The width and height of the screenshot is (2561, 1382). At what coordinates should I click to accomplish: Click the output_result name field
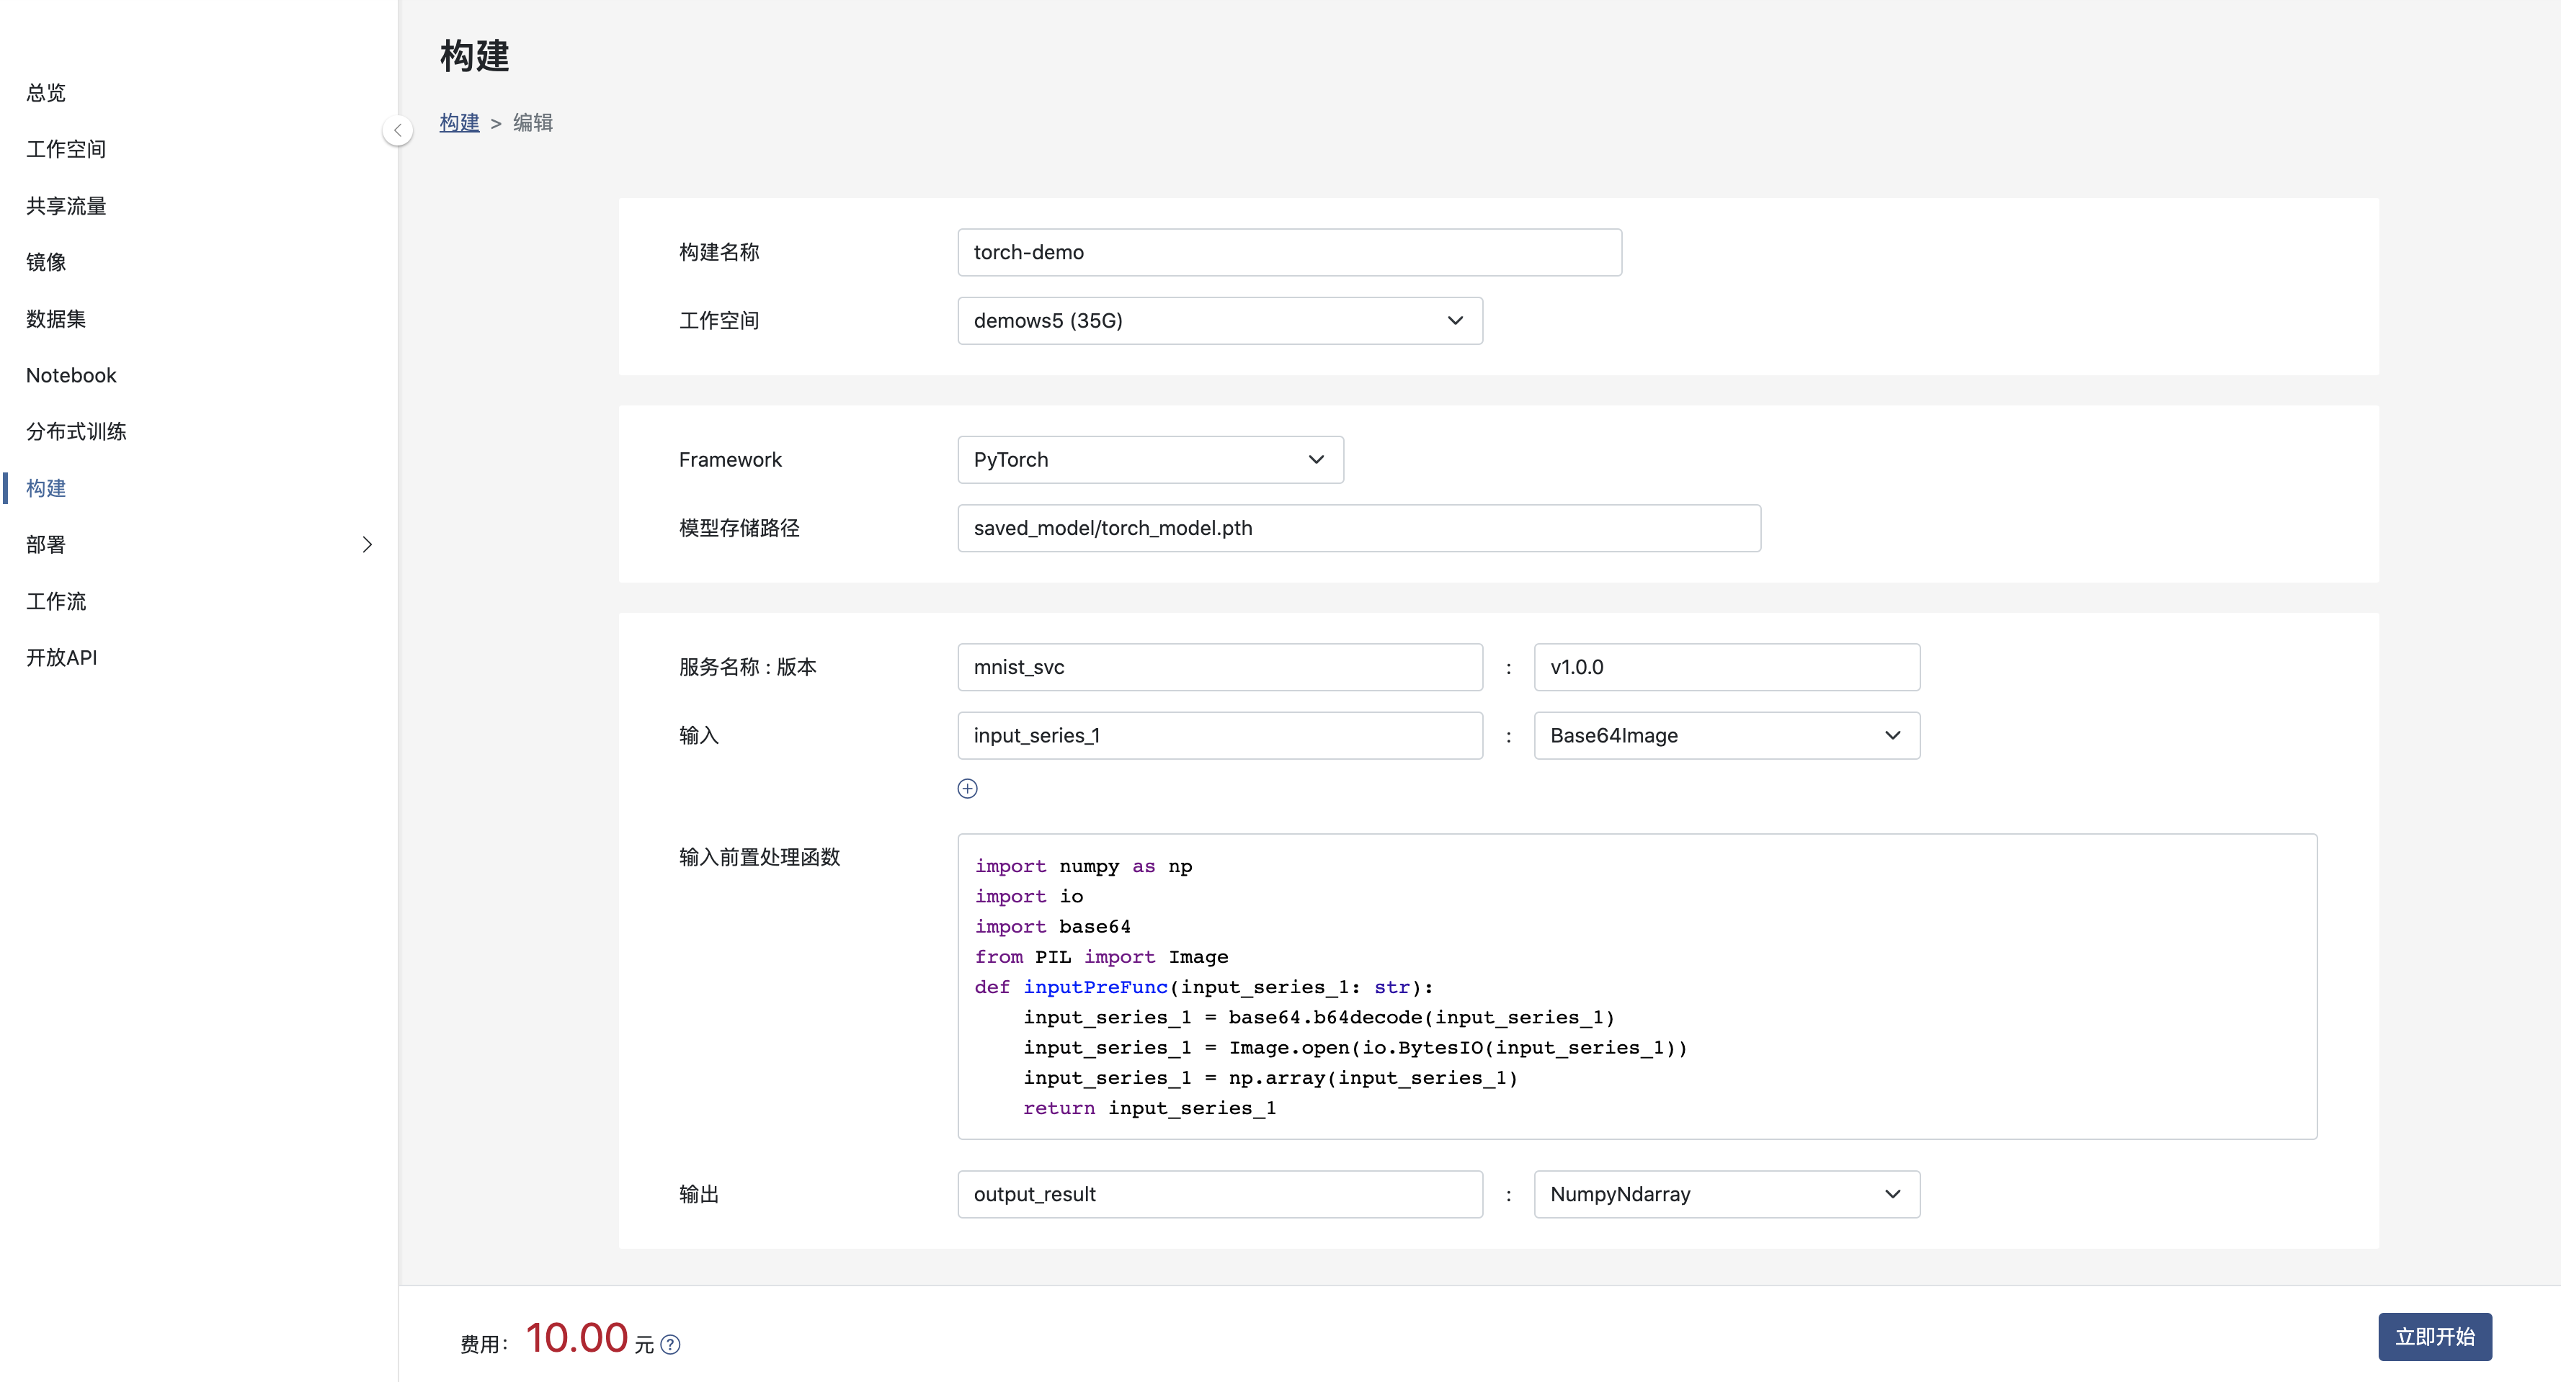(1219, 1194)
